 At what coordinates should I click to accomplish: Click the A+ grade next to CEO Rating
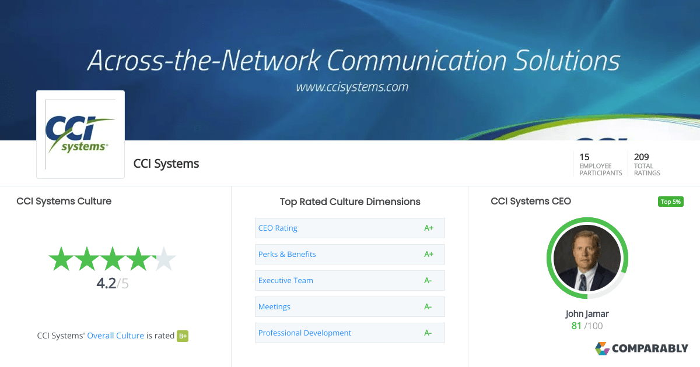[x=429, y=228]
